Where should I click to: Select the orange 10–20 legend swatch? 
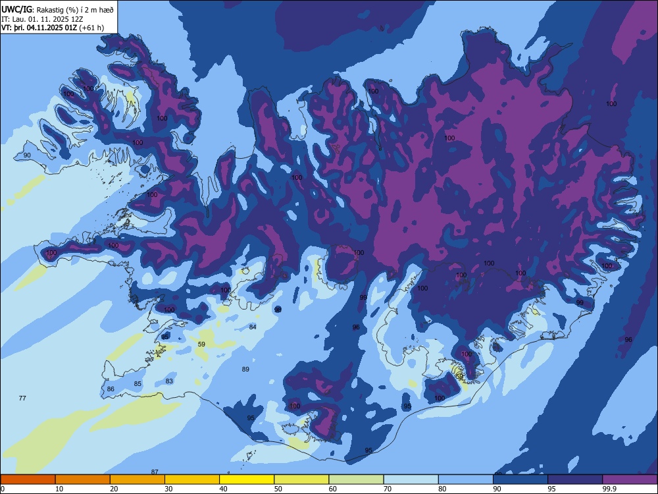click(83, 480)
